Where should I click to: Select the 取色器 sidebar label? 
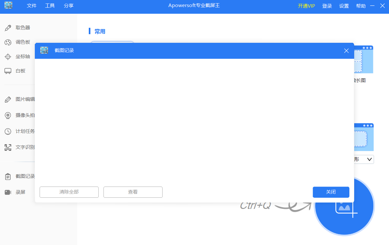pyautogui.click(x=23, y=28)
